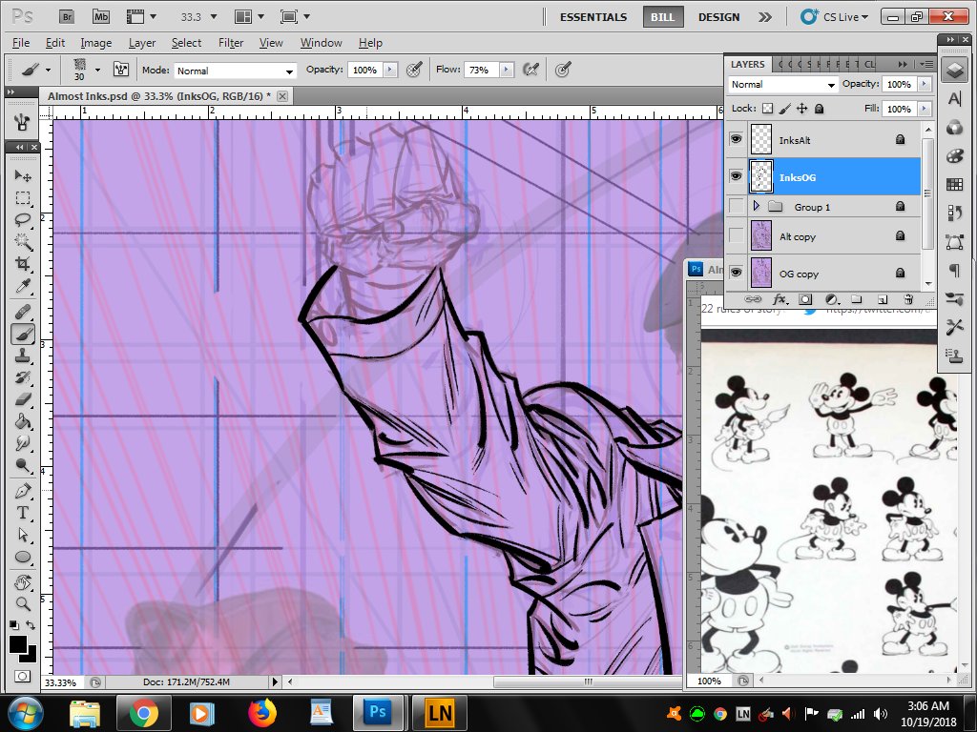Select the Eyedropper tool
This screenshot has width=977, height=732.
tap(23, 286)
